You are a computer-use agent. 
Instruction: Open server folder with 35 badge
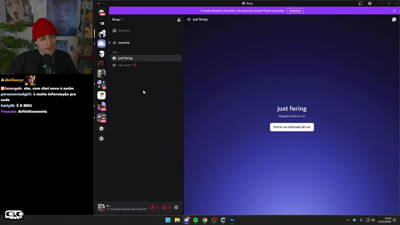tap(102, 84)
